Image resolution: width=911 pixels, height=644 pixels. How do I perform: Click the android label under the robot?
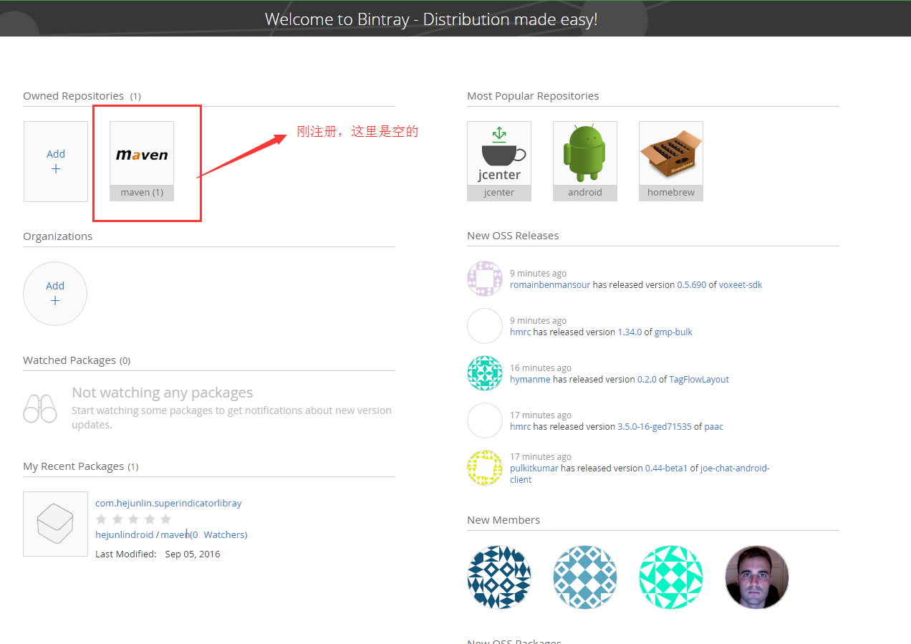click(585, 193)
